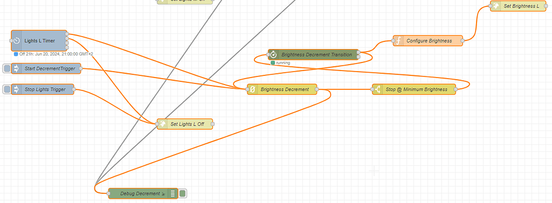
Task: Click the input port of Brightness Decrement Transition
Action: click(268, 54)
